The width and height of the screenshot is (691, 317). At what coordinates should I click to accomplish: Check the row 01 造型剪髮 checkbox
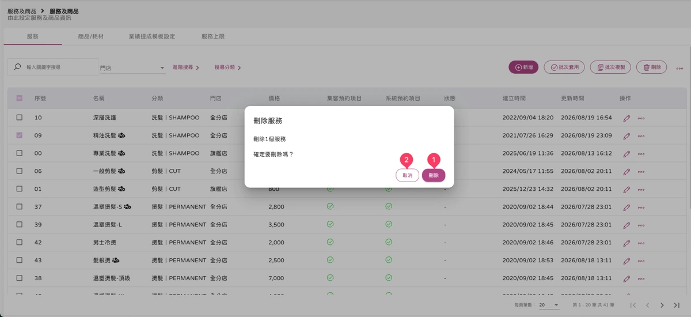(x=20, y=189)
